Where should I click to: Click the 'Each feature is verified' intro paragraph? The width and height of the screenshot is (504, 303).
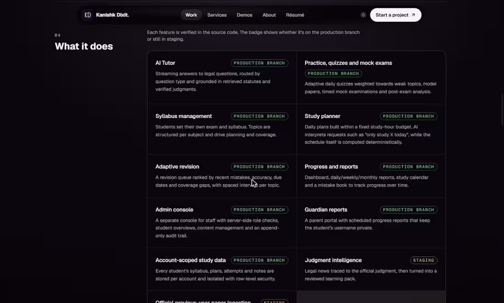253,36
